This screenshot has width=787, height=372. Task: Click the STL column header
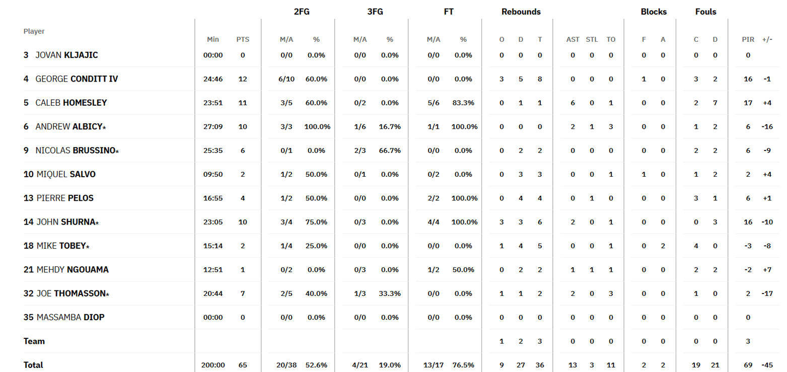click(592, 39)
